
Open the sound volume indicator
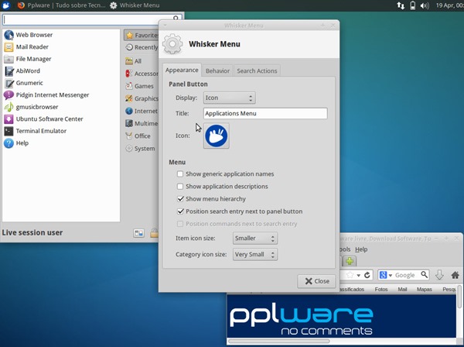[x=425, y=5]
